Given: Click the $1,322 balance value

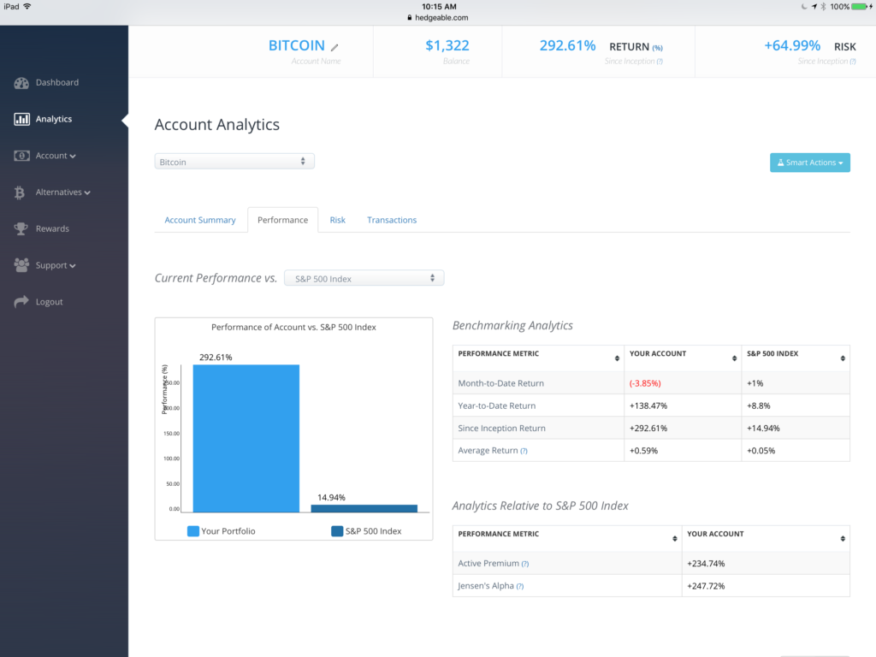Looking at the screenshot, I should [447, 45].
